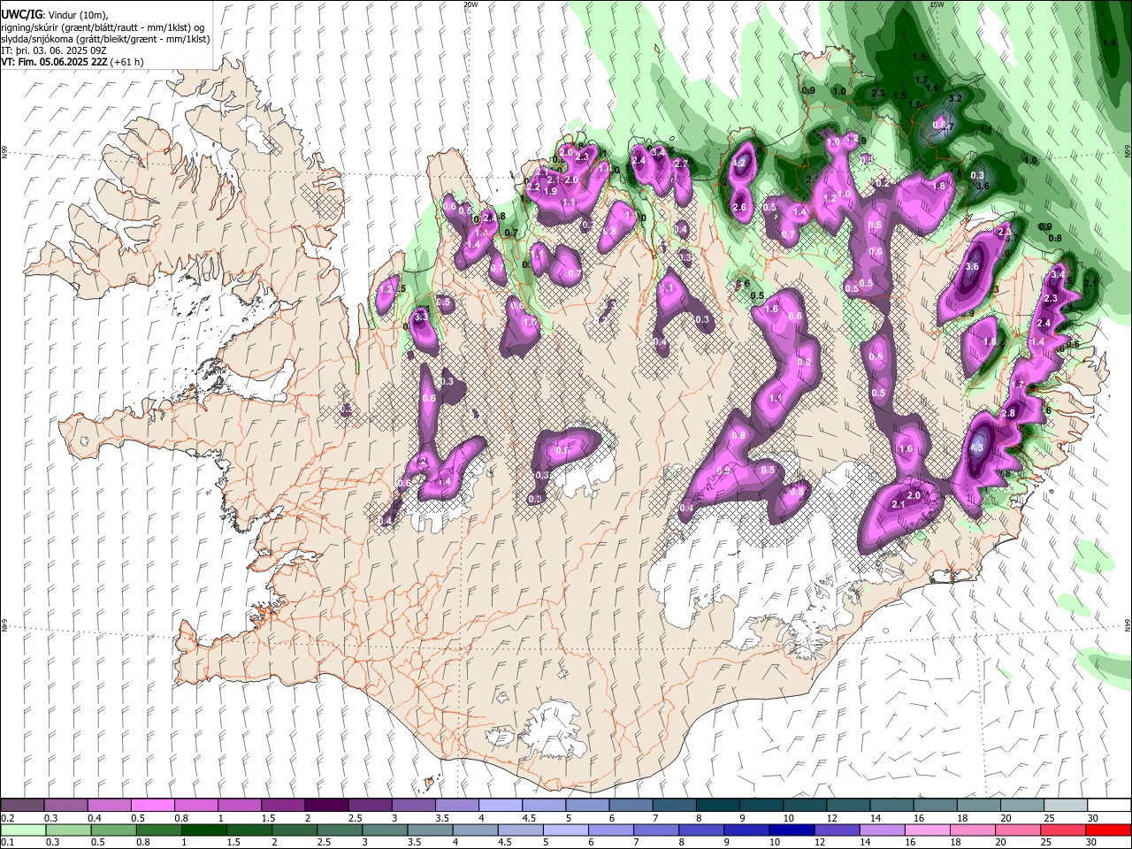Click the 20W longitude label
1132x849 pixels.
click(470, 4)
